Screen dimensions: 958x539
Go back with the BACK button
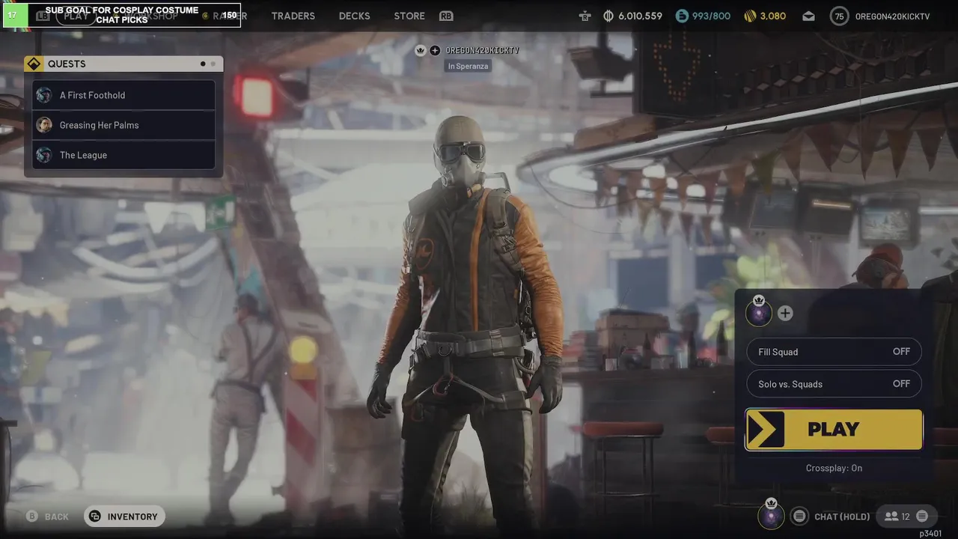coord(47,517)
